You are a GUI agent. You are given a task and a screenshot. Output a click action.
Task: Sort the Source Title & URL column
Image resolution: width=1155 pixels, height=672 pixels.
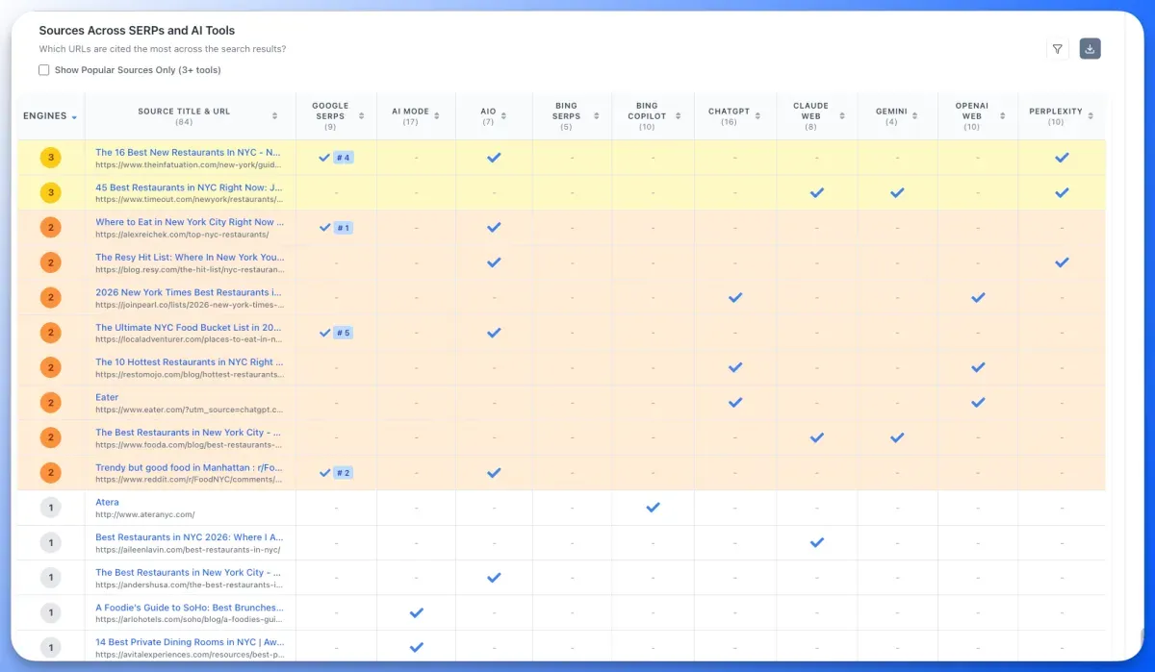[x=274, y=116]
